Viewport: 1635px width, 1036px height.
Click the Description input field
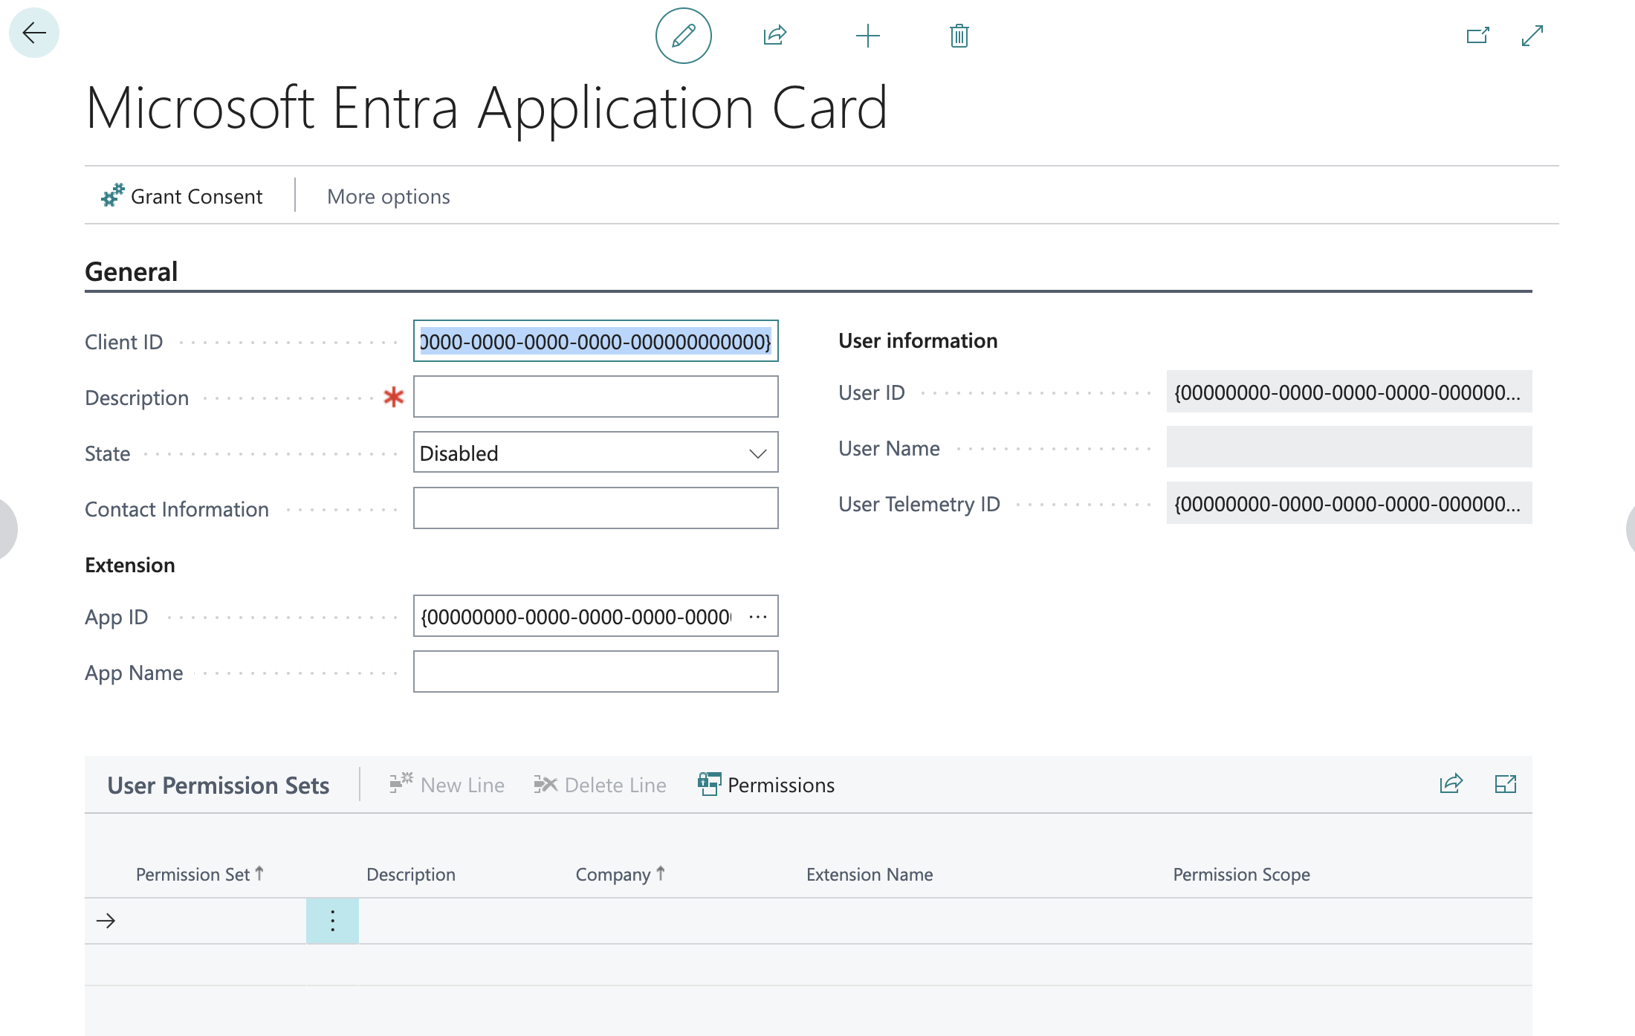(595, 397)
